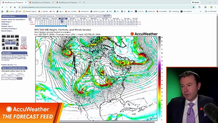Jump to first frame of animation
Viewport: 218px width, 123px height.
[4, 36]
